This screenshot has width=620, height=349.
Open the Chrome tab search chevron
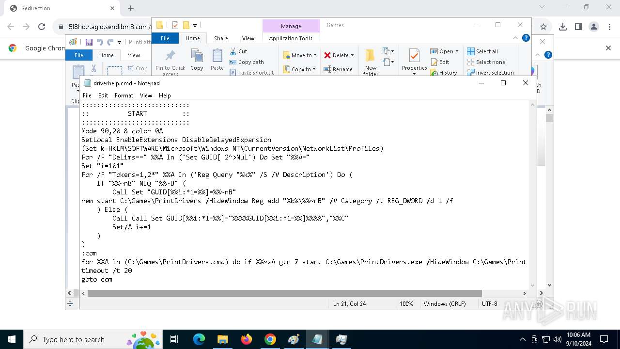[x=542, y=7]
